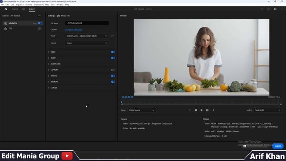Viewport: 286px width, 161px height.
Task: Click the video preview frame
Action: click(x=202, y=57)
